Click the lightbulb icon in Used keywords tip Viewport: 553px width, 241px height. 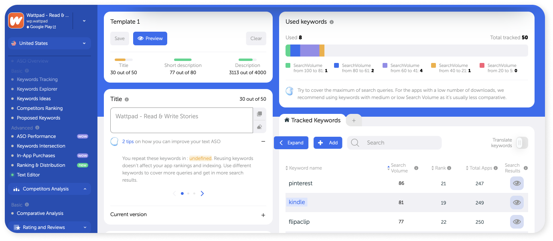coord(290,91)
